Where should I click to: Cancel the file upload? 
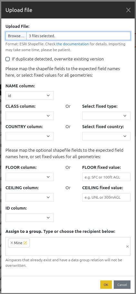pos(122,285)
